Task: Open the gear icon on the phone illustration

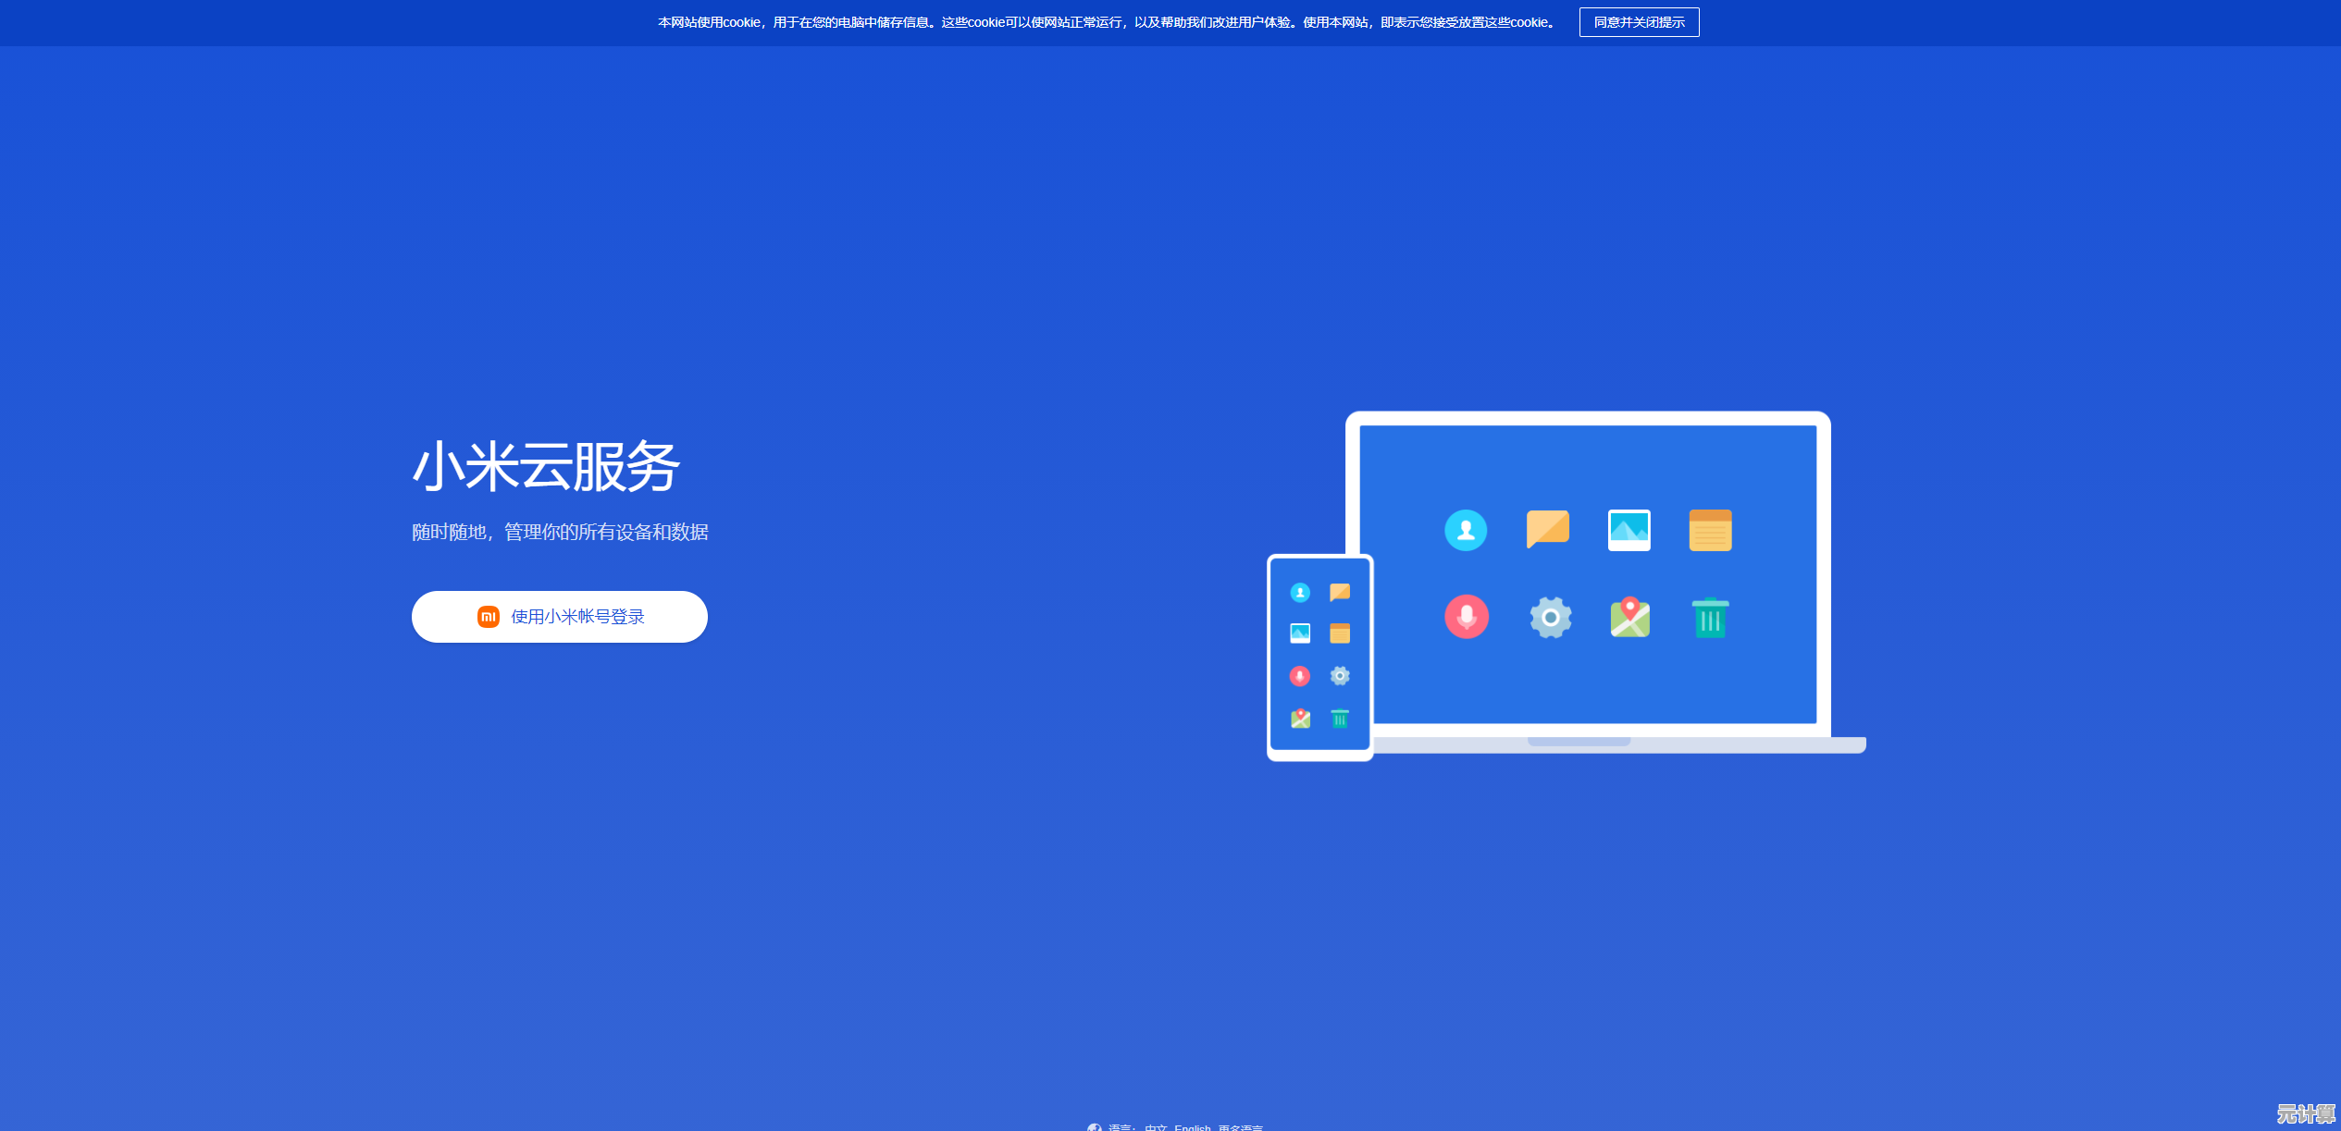Action: pos(1339,676)
